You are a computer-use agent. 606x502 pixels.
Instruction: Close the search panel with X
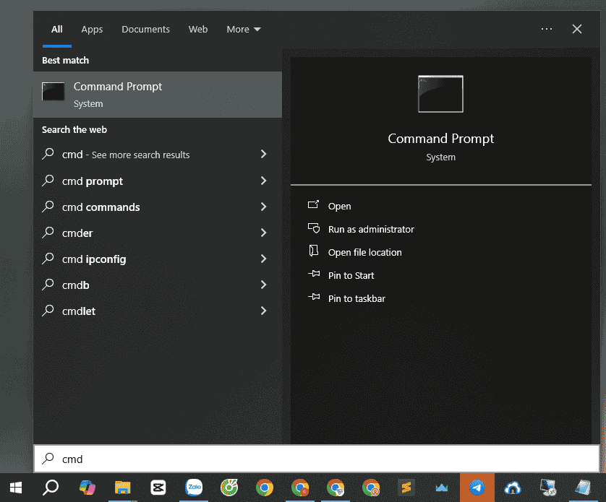coord(577,29)
